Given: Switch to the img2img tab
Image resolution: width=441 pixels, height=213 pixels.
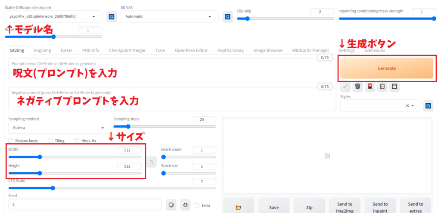Looking at the screenshot, I should point(43,51).
